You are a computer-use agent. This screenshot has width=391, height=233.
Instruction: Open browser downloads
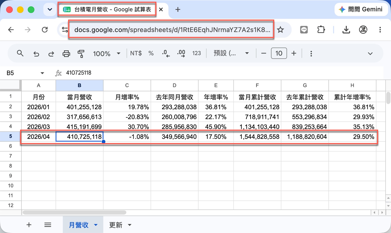click(x=346, y=30)
